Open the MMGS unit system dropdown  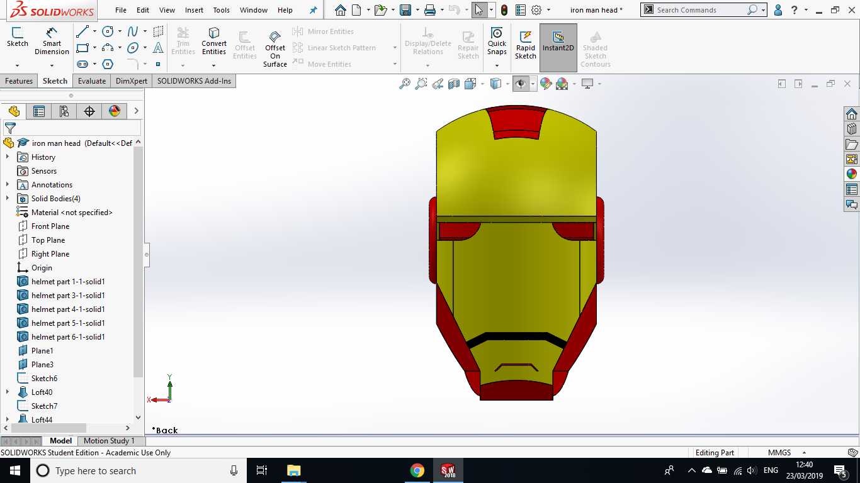point(804,452)
